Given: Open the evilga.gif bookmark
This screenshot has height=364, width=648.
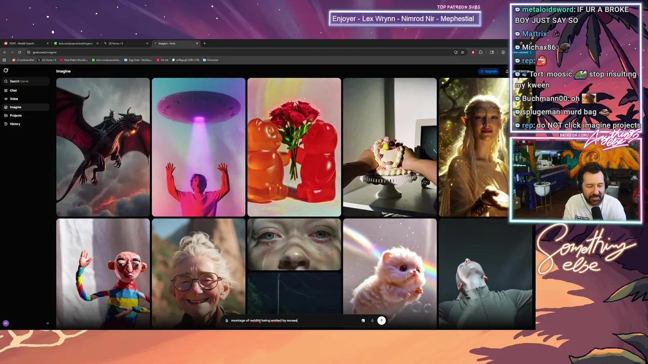Looking at the screenshot, I should [186, 60].
